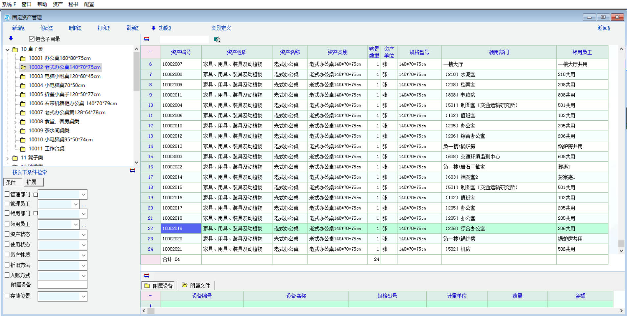This screenshot has width=627, height=316.
Task: Enable the 管理员工 filter checkbox
Action: (x=7, y=204)
